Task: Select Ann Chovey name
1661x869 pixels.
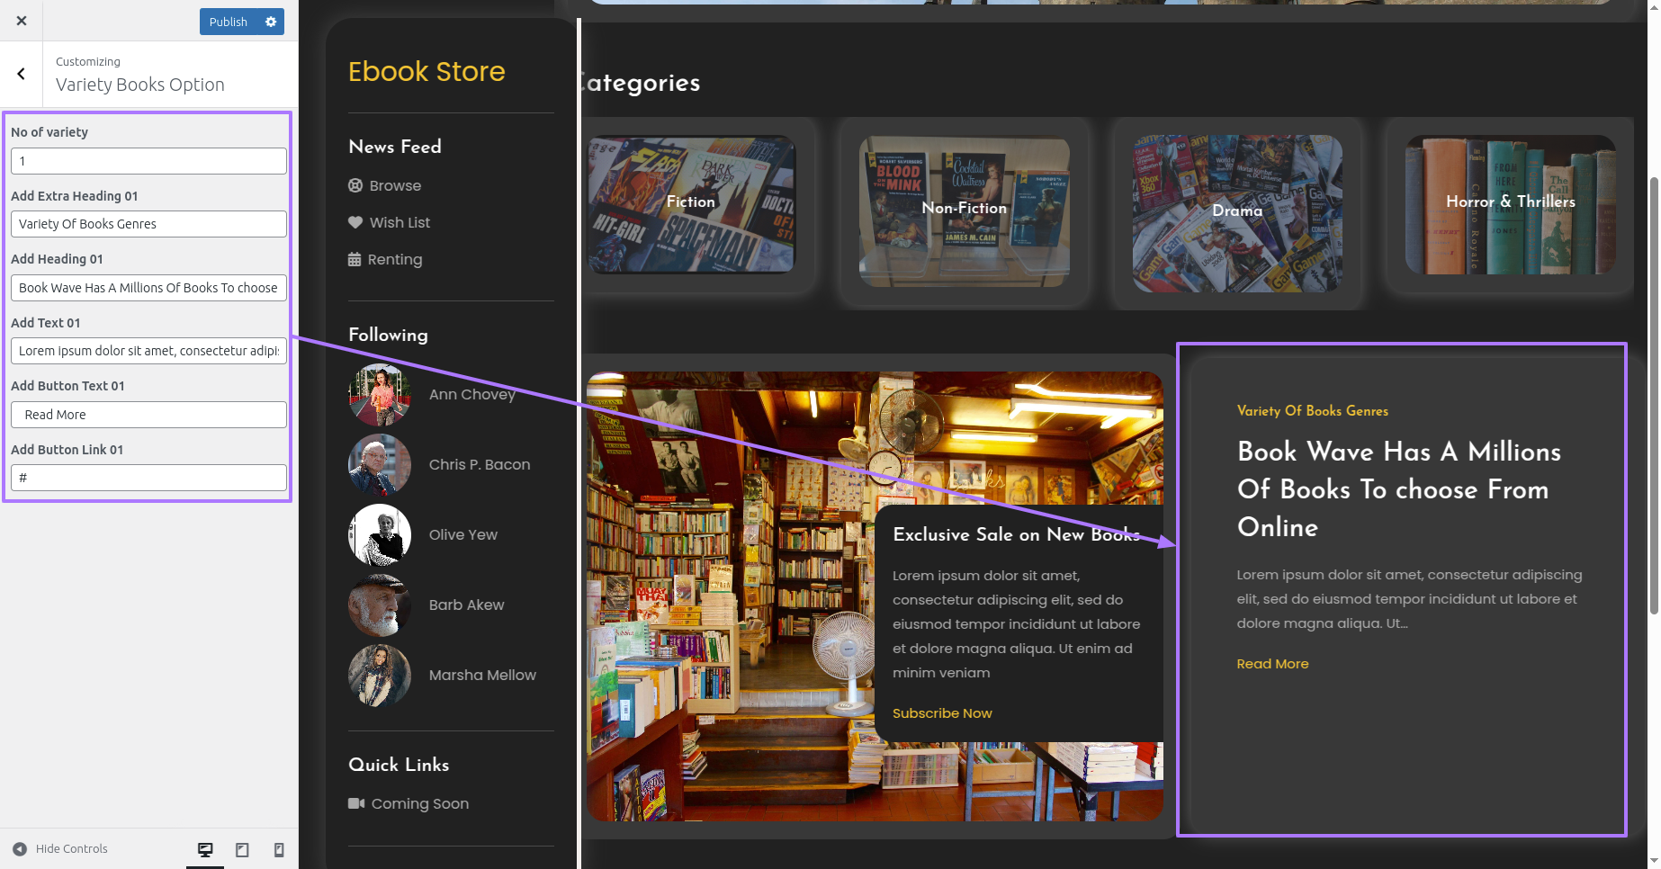Action: click(x=472, y=394)
